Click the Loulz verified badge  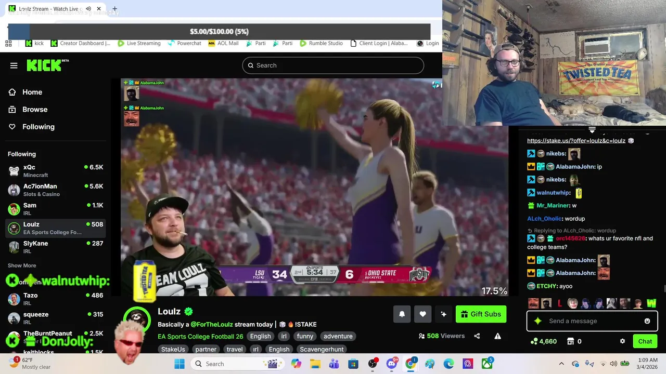coord(189,312)
